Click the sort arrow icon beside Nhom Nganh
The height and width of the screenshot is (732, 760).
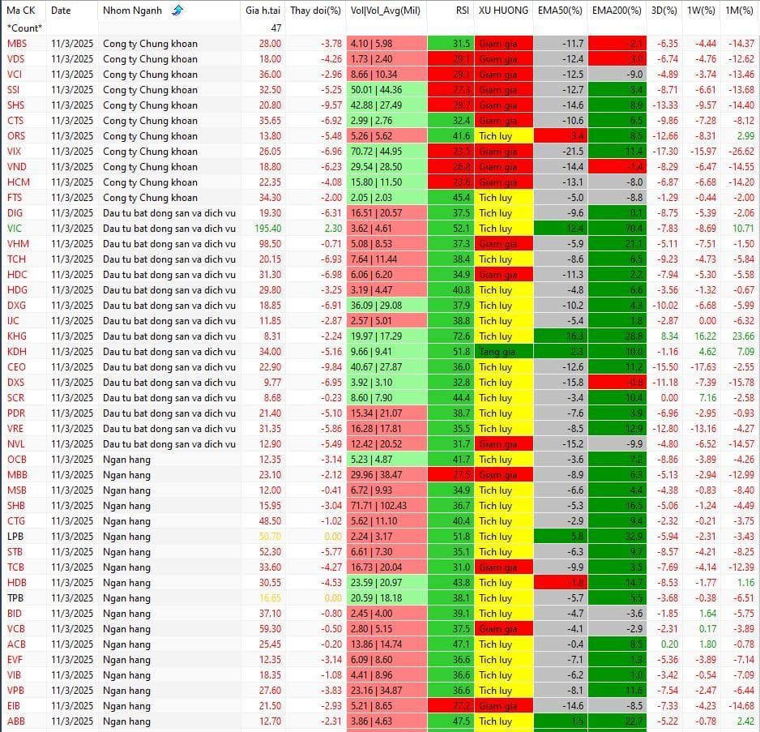pos(177,10)
